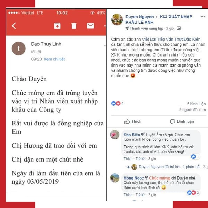Click the thumbs-up Thích icon under post

click(127, 122)
